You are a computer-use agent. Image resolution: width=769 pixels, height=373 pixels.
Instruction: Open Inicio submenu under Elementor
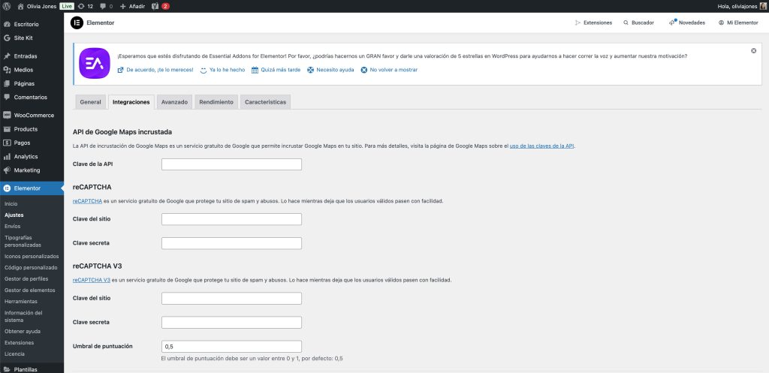click(11, 203)
